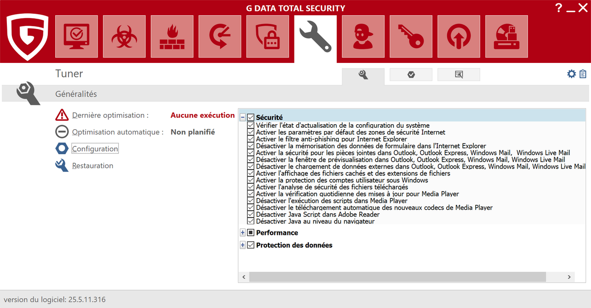The image size is (591, 308).
Task: Uncheck Désactiver Java au niveau du navigateur
Action: tap(251, 222)
